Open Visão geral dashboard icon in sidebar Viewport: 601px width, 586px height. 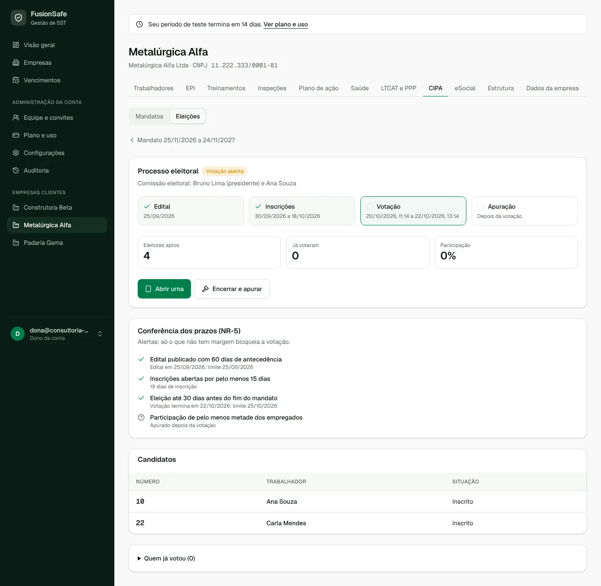point(16,45)
